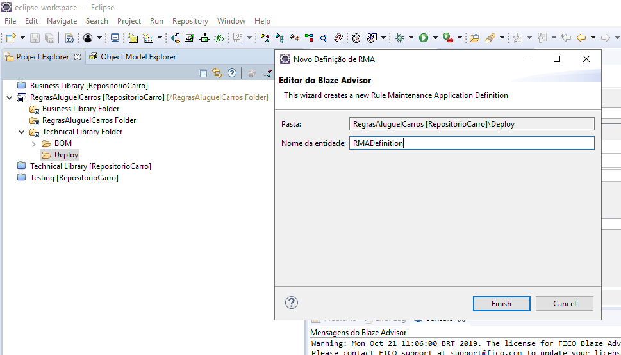The height and width of the screenshot is (355, 621).
Task: Click the Cancel button
Action: tap(565, 304)
